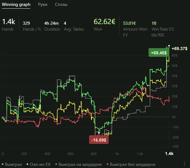Image resolution: width=190 pixels, height=168 pixels.
Task: Click the 4h 24m Duration stat
Action: (51, 23)
